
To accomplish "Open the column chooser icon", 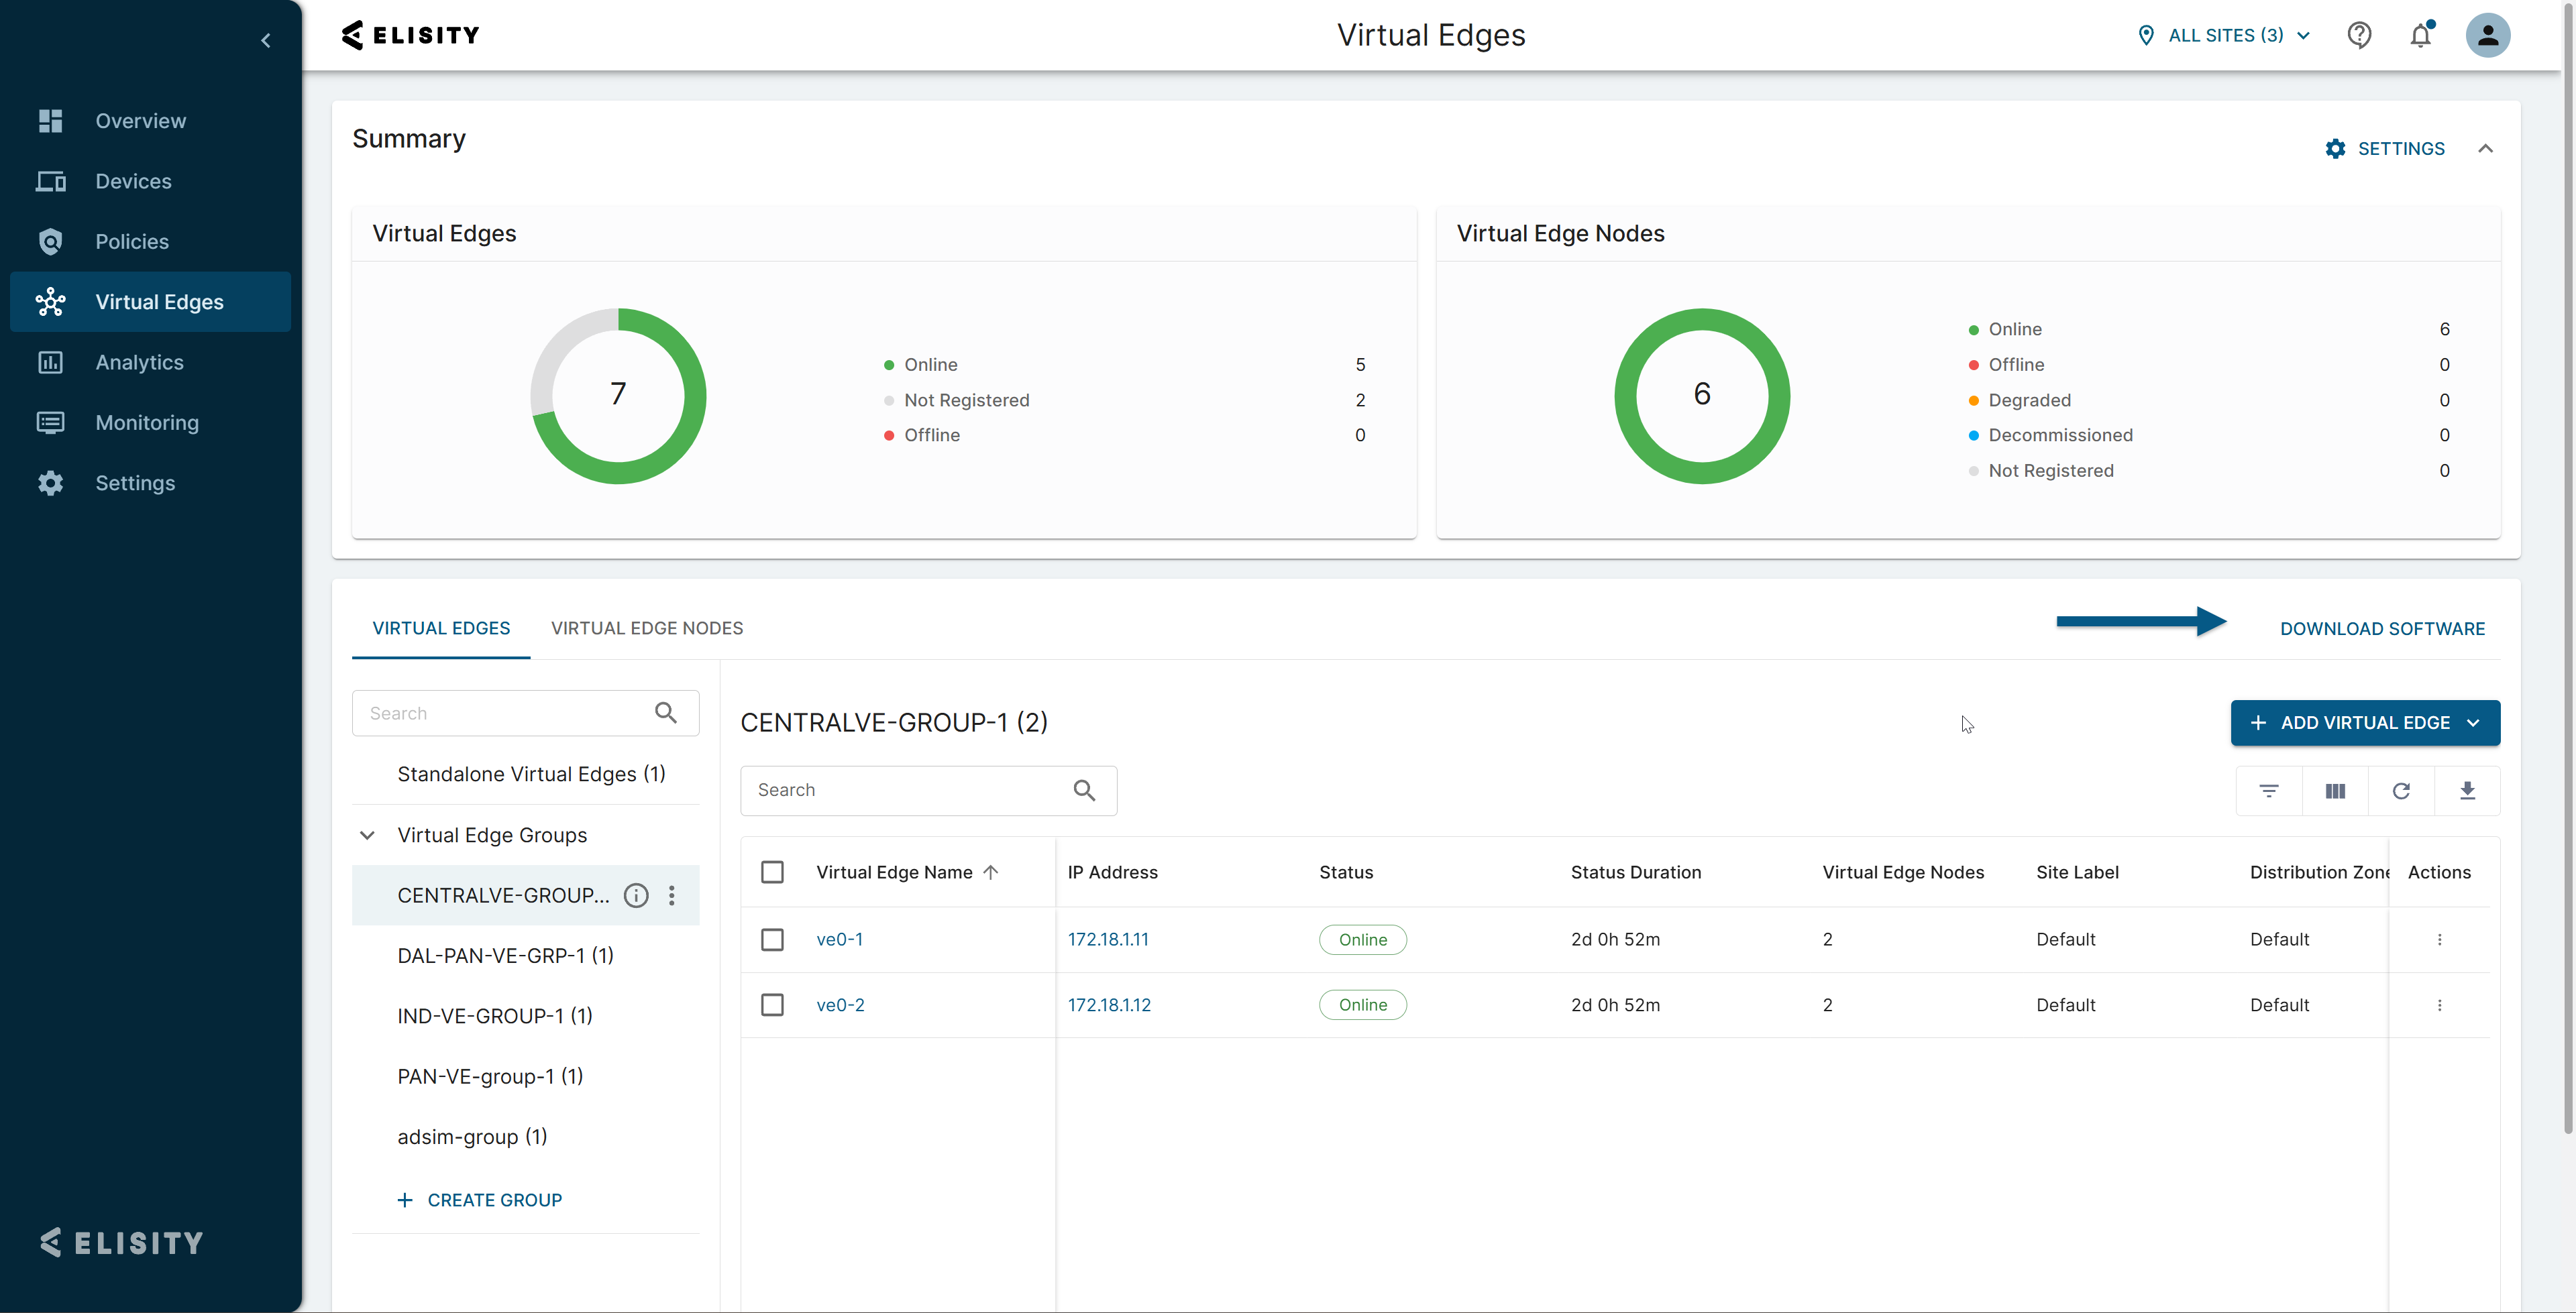I will (2335, 791).
